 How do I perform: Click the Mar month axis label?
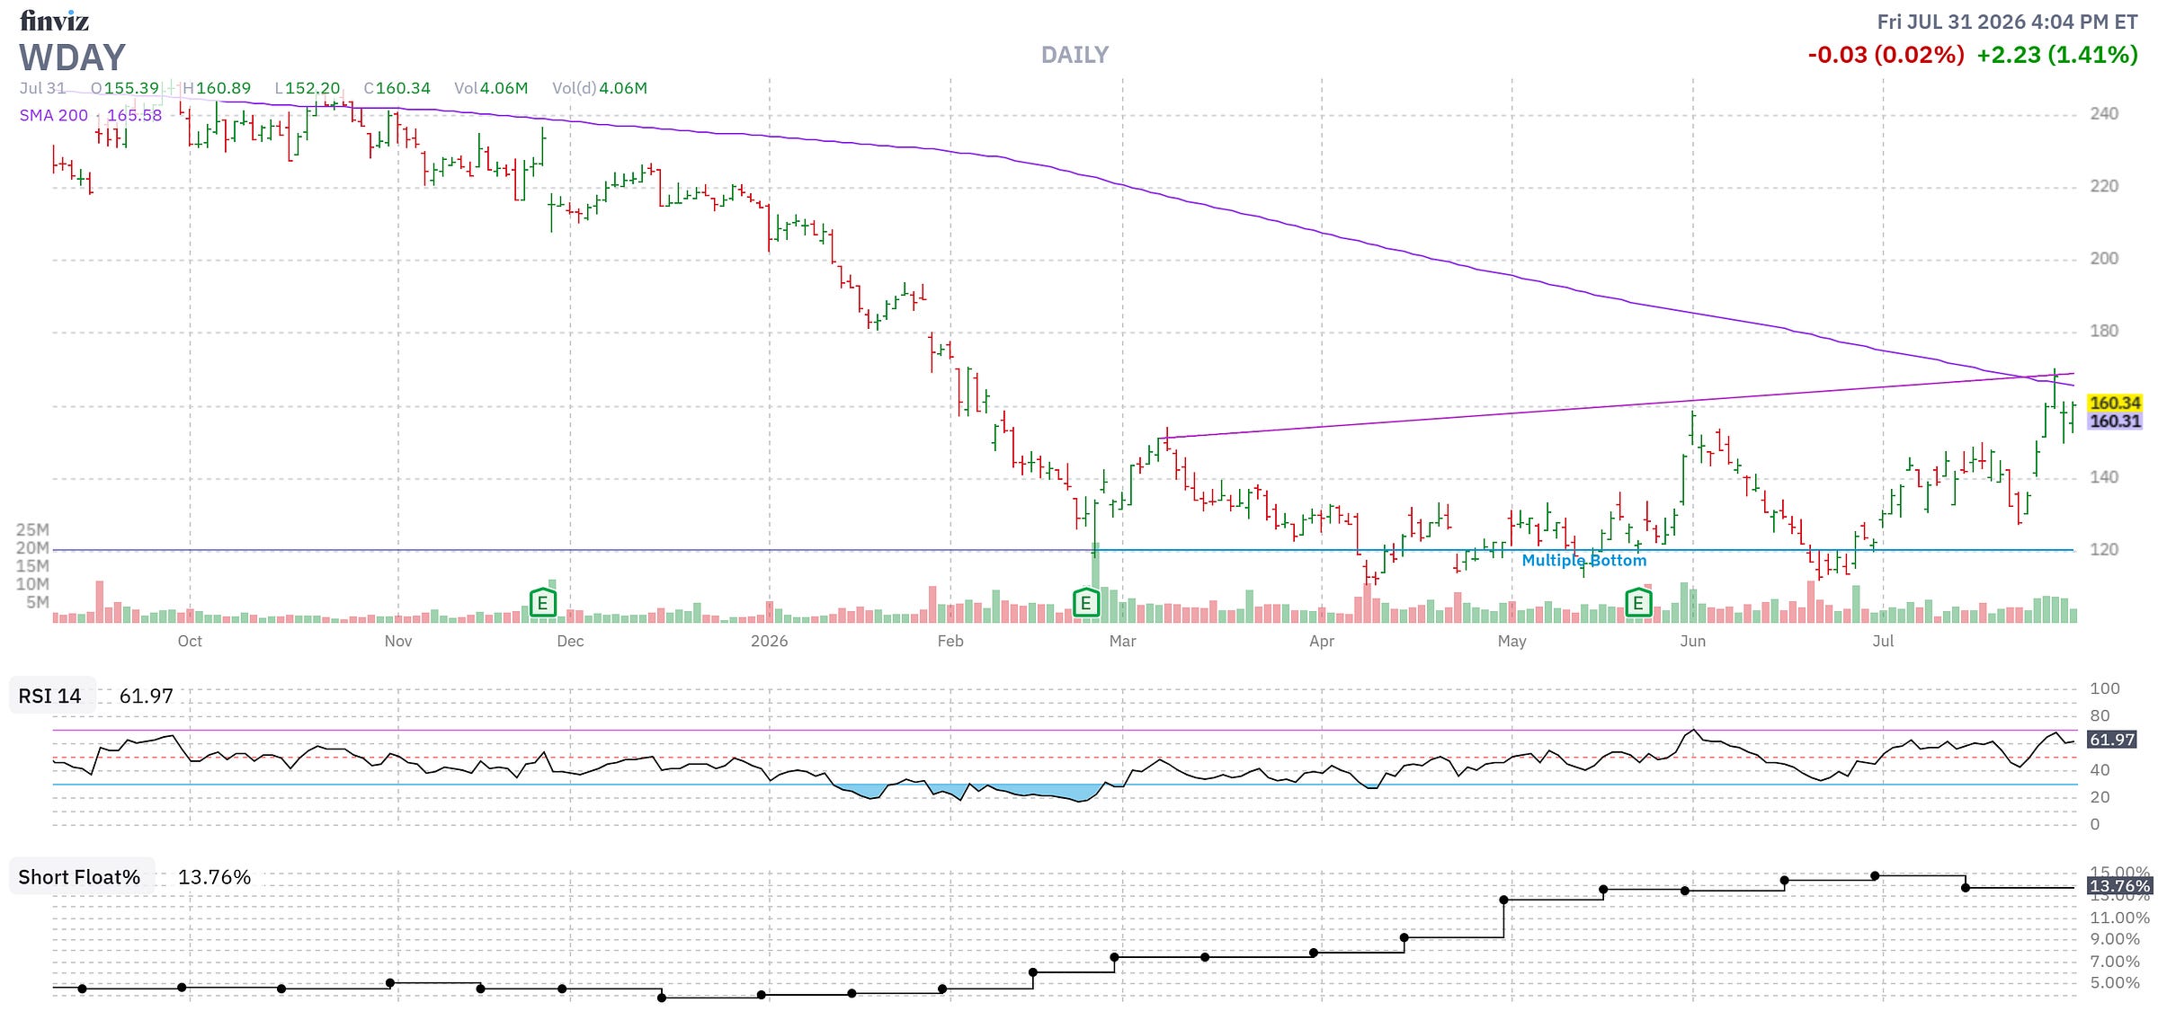click(x=1122, y=641)
